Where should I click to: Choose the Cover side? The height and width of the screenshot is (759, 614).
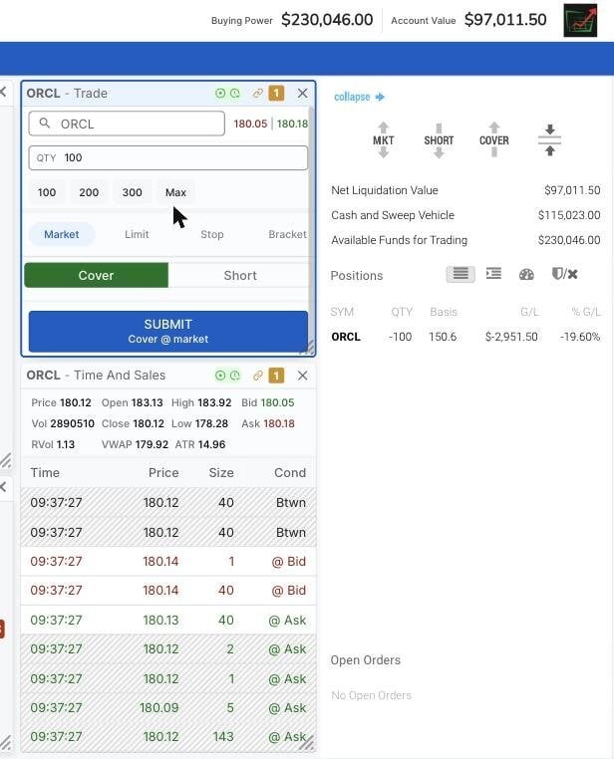point(96,276)
